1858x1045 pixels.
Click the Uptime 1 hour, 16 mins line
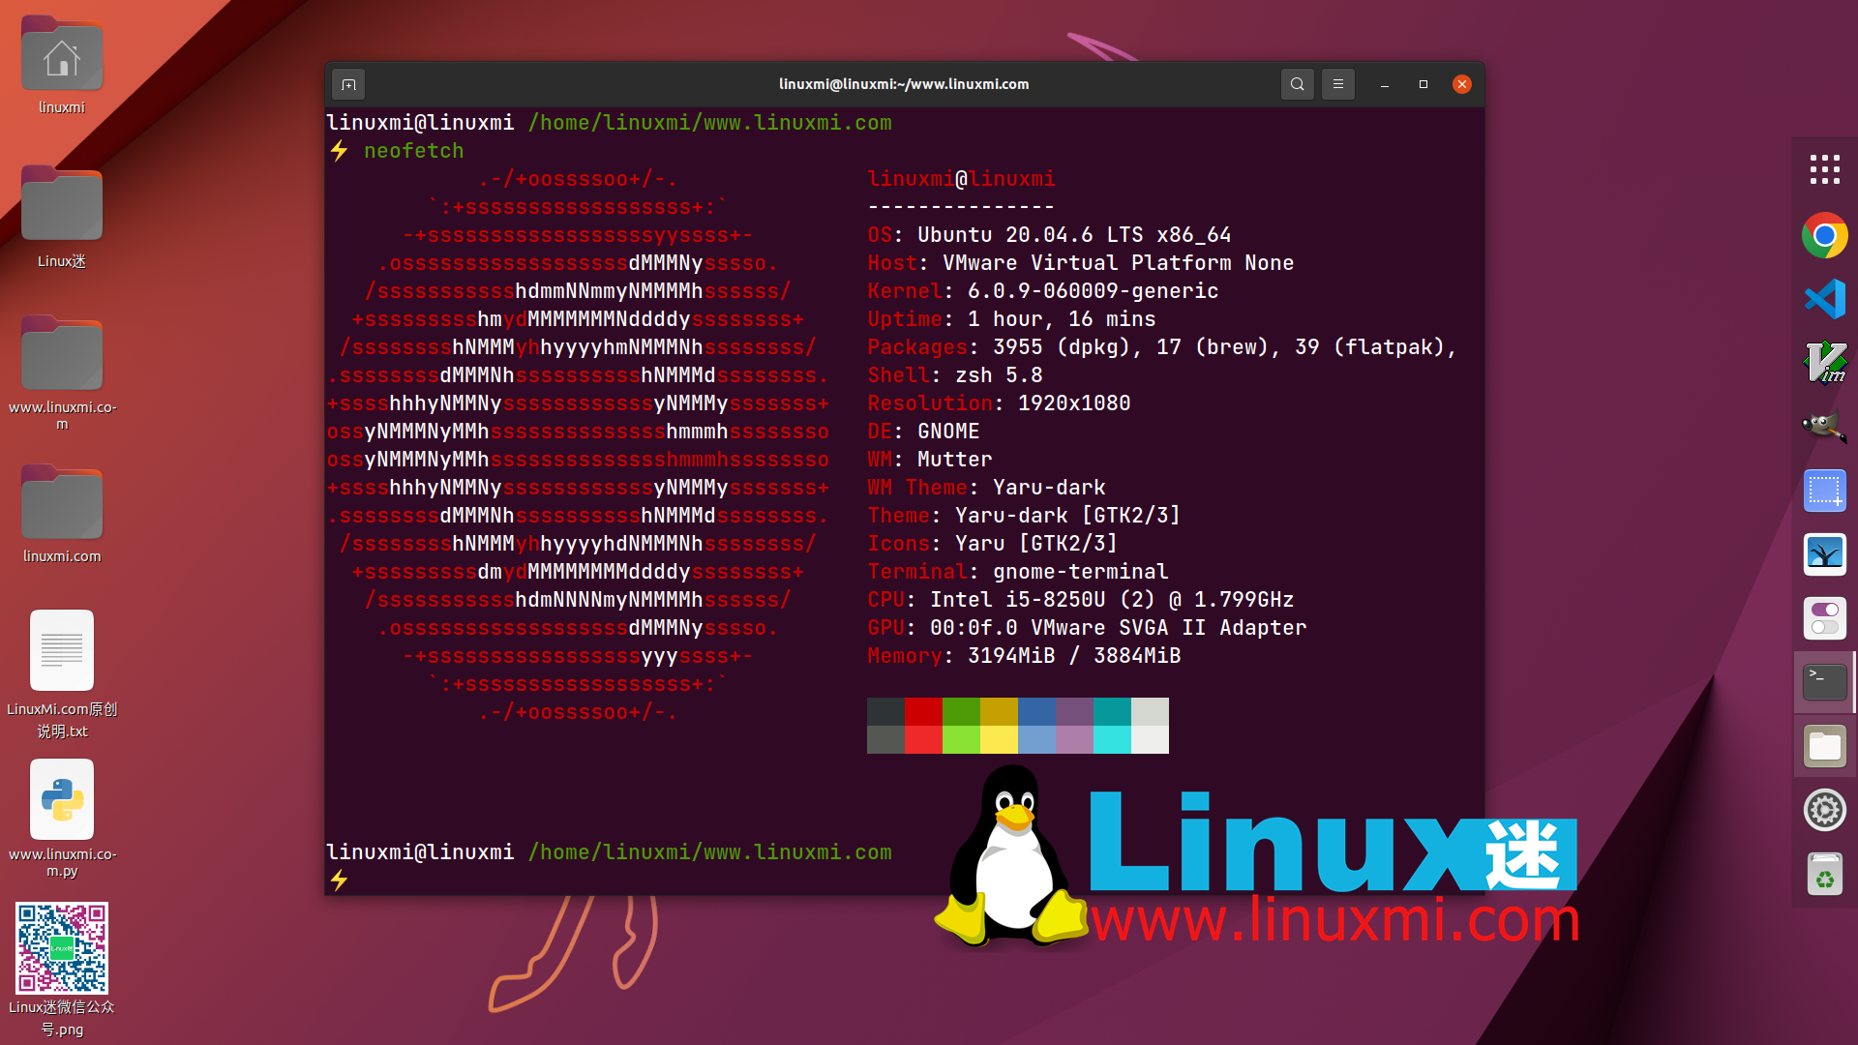pyautogui.click(x=1011, y=319)
